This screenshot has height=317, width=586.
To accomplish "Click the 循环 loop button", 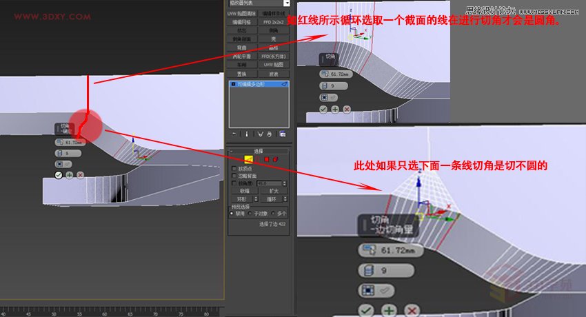I will (272, 199).
